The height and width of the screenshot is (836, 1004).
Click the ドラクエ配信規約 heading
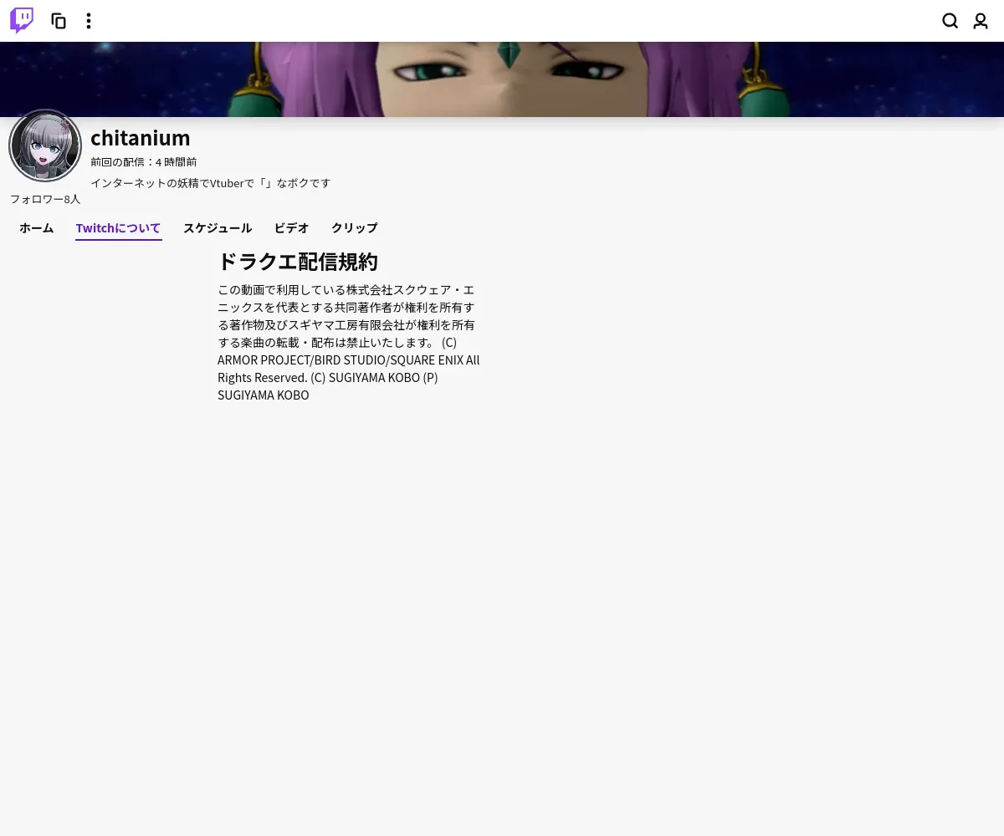[x=298, y=262]
